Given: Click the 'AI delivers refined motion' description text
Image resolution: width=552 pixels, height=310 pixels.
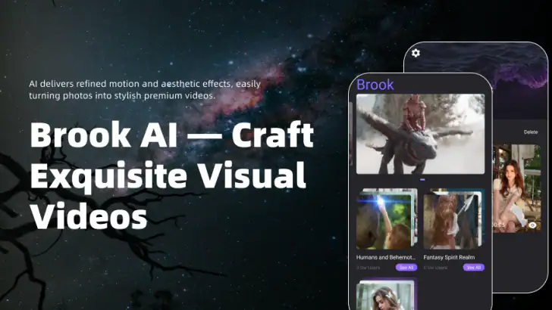Looking at the screenshot, I should [x=145, y=89].
